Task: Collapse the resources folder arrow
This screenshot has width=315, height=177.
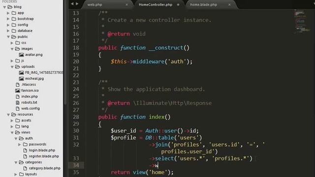Action: [x=8, y=115]
